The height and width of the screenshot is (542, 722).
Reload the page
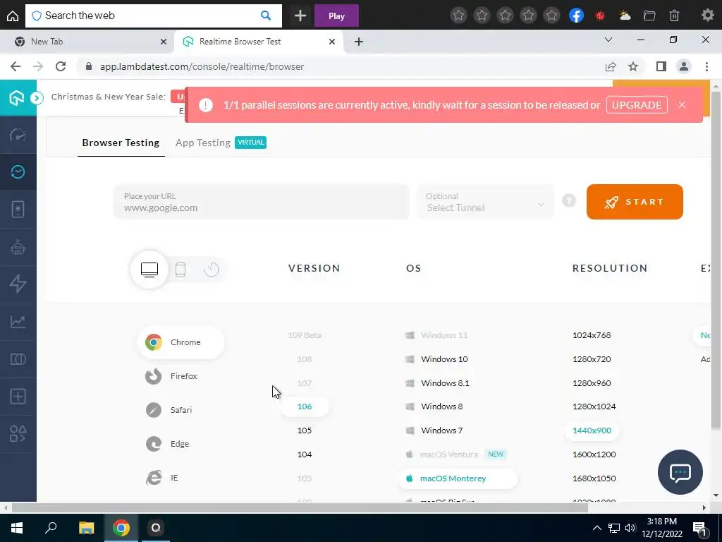(61, 66)
